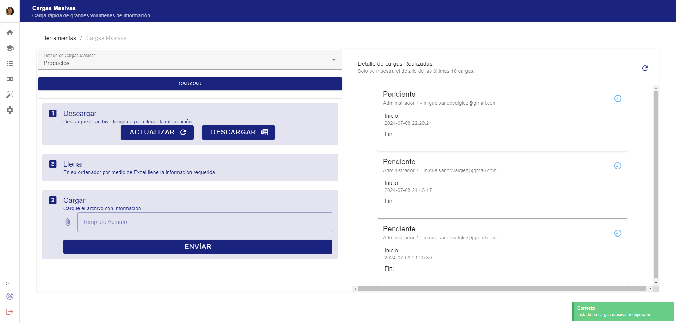Click the 2024-07-08 21:46:17 timestamp
The height and width of the screenshot is (323, 676).
(x=408, y=190)
